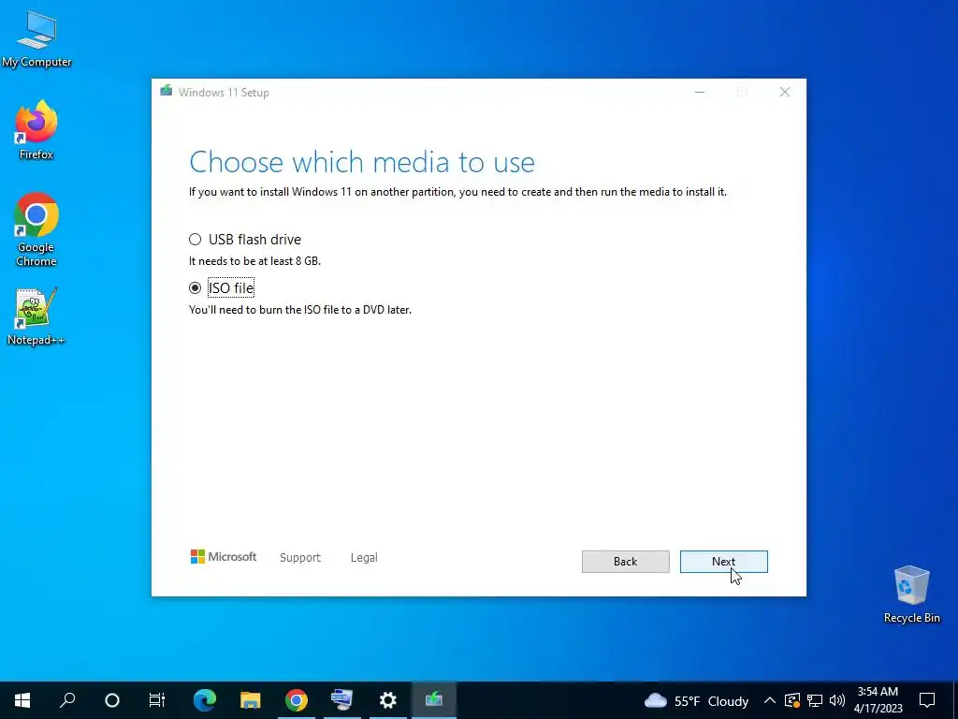The image size is (958, 719).
Task: Open Task View on the taskbar
Action: click(157, 700)
